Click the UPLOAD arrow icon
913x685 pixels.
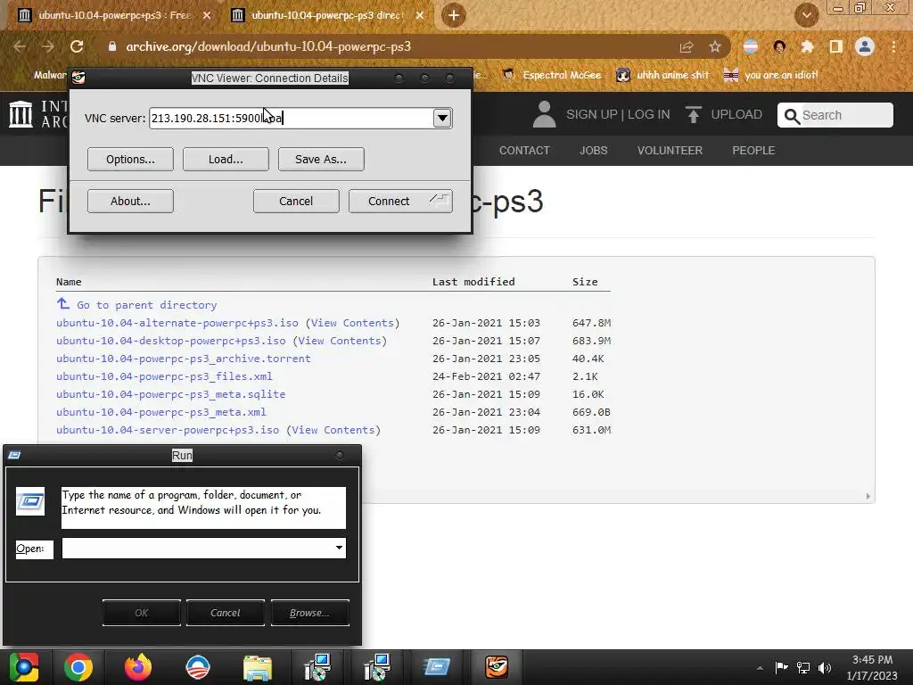tap(693, 114)
